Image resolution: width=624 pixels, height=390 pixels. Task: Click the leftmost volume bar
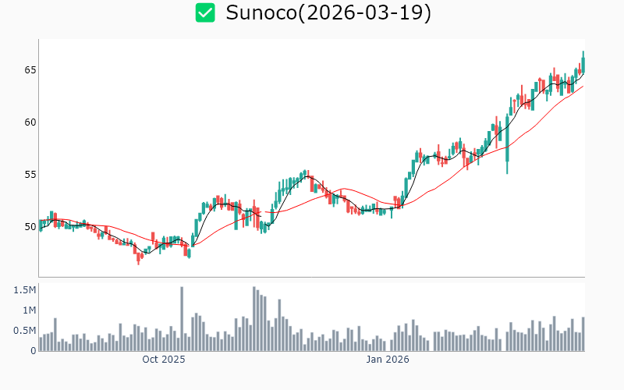coord(41,343)
